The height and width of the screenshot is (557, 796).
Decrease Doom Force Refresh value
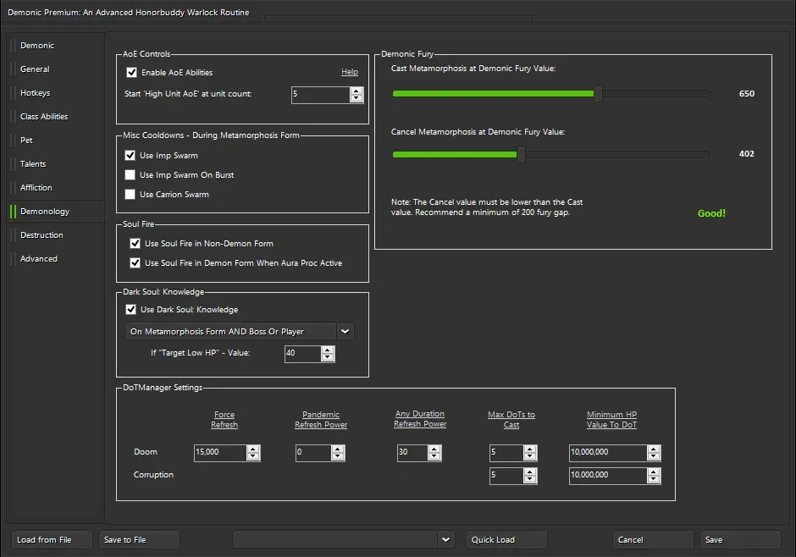pyautogui.click(x=253, y=456)
